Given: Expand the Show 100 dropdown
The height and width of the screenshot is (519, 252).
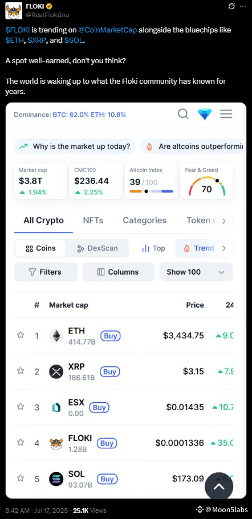Looking at the screenshot, I should [196, 272].
